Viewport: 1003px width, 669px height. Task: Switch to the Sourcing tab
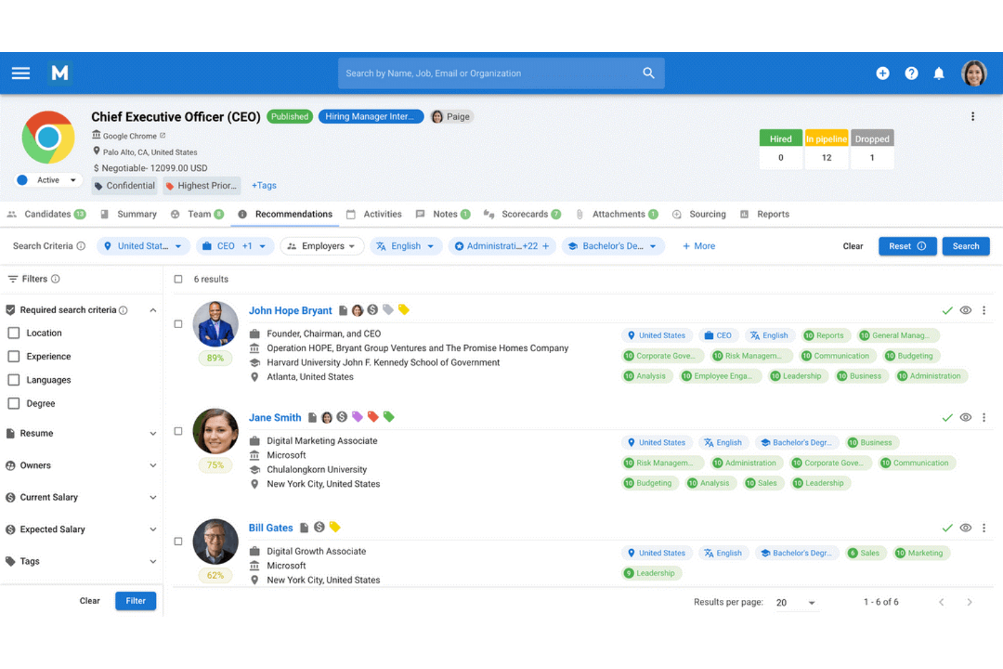[x=699, y=214]
